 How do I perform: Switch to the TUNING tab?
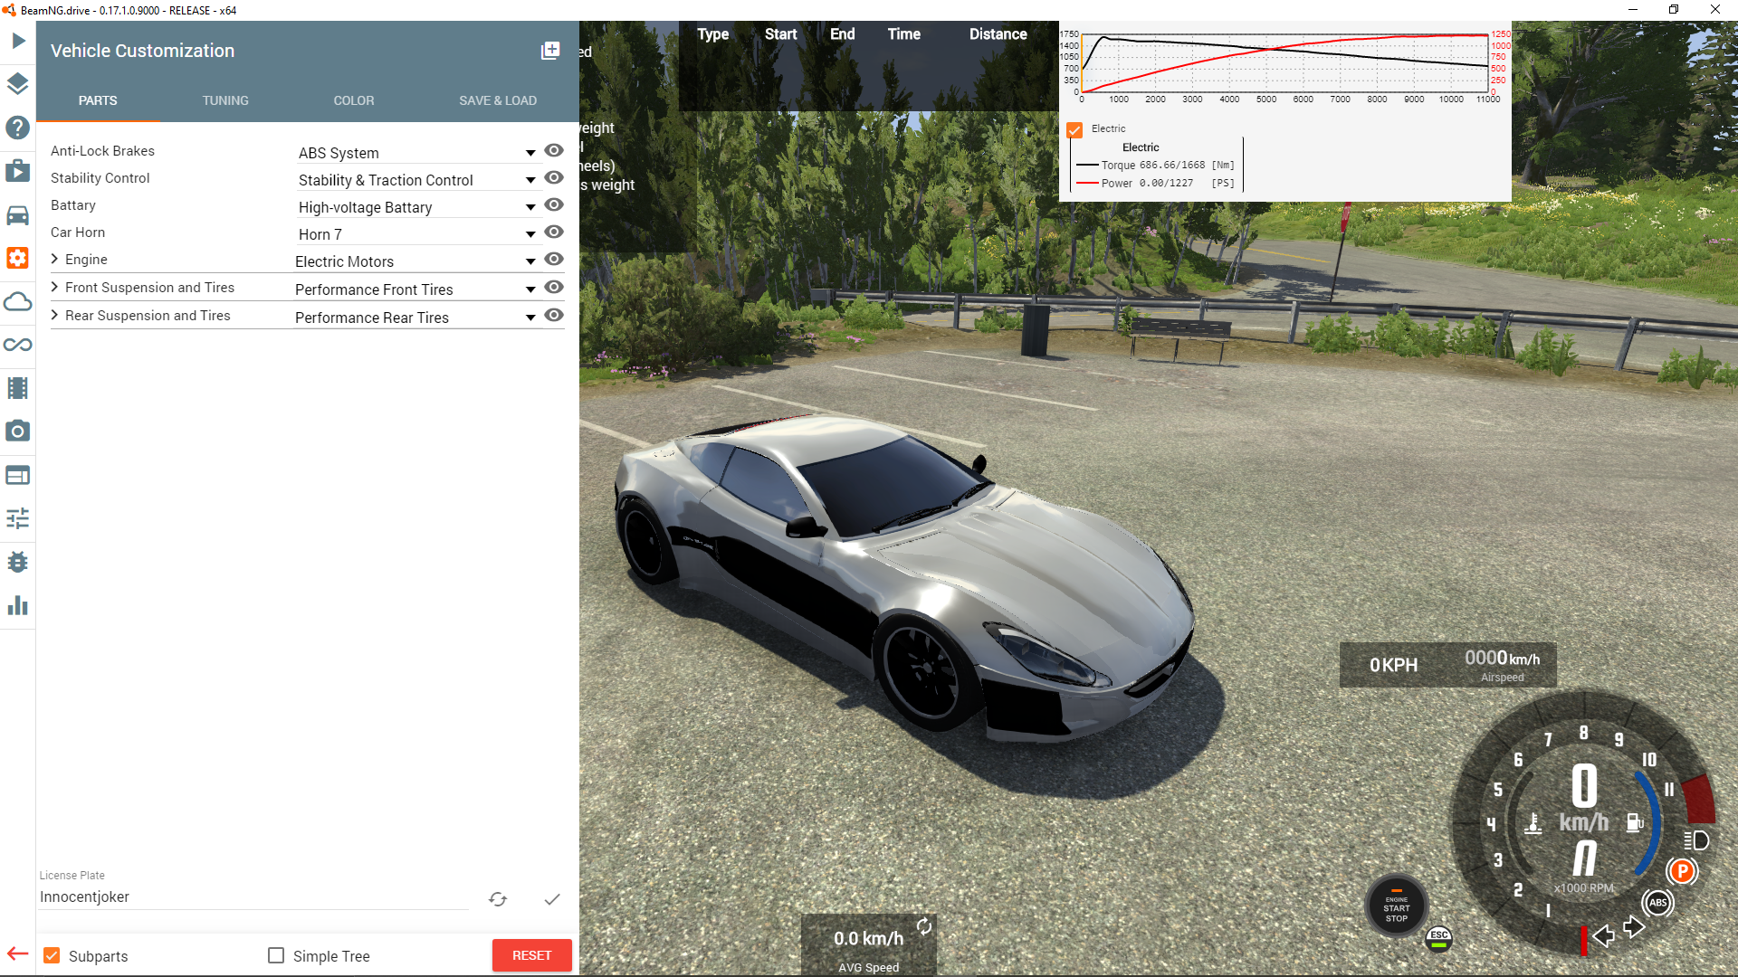[x=225, y=100]
